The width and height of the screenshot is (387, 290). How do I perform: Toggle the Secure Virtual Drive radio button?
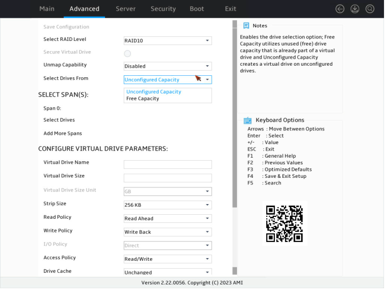tap(128, 54)
